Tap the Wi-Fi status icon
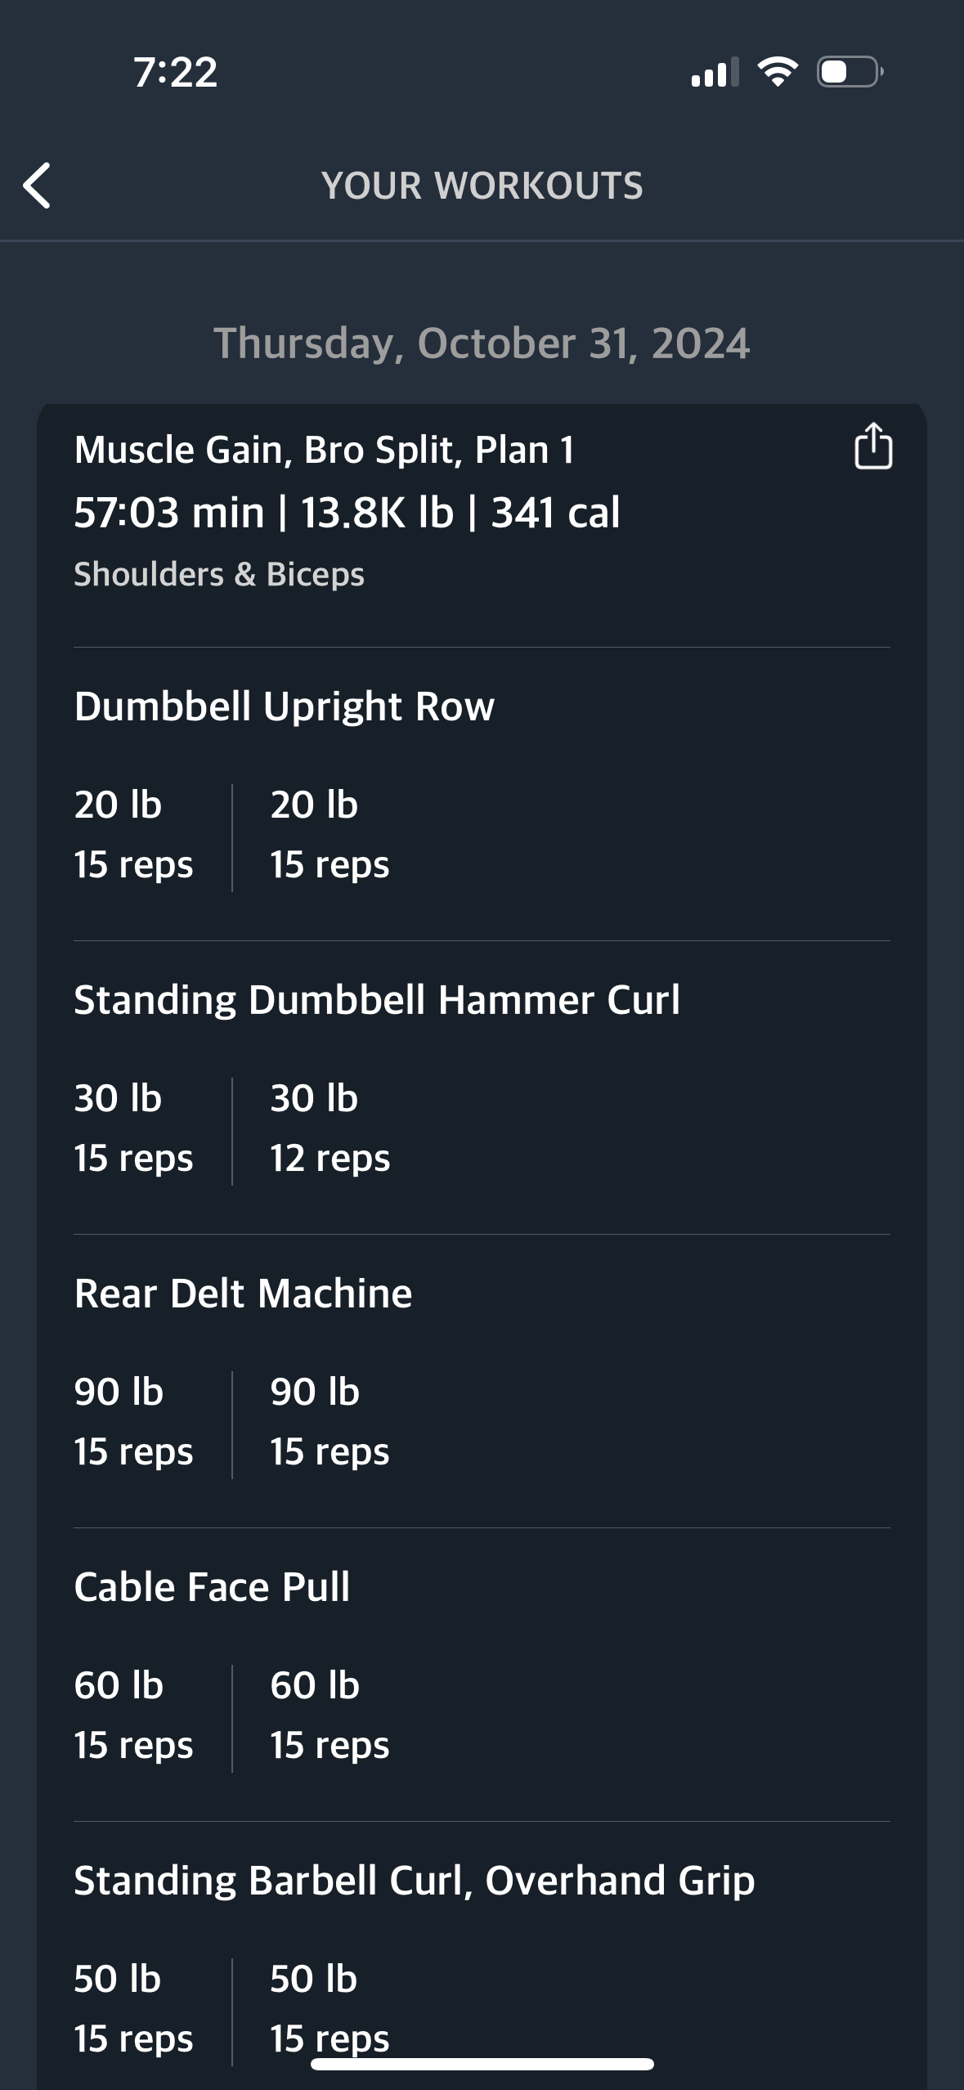Viewport: 964px width, 2090px height. click(x=778, y=72)
